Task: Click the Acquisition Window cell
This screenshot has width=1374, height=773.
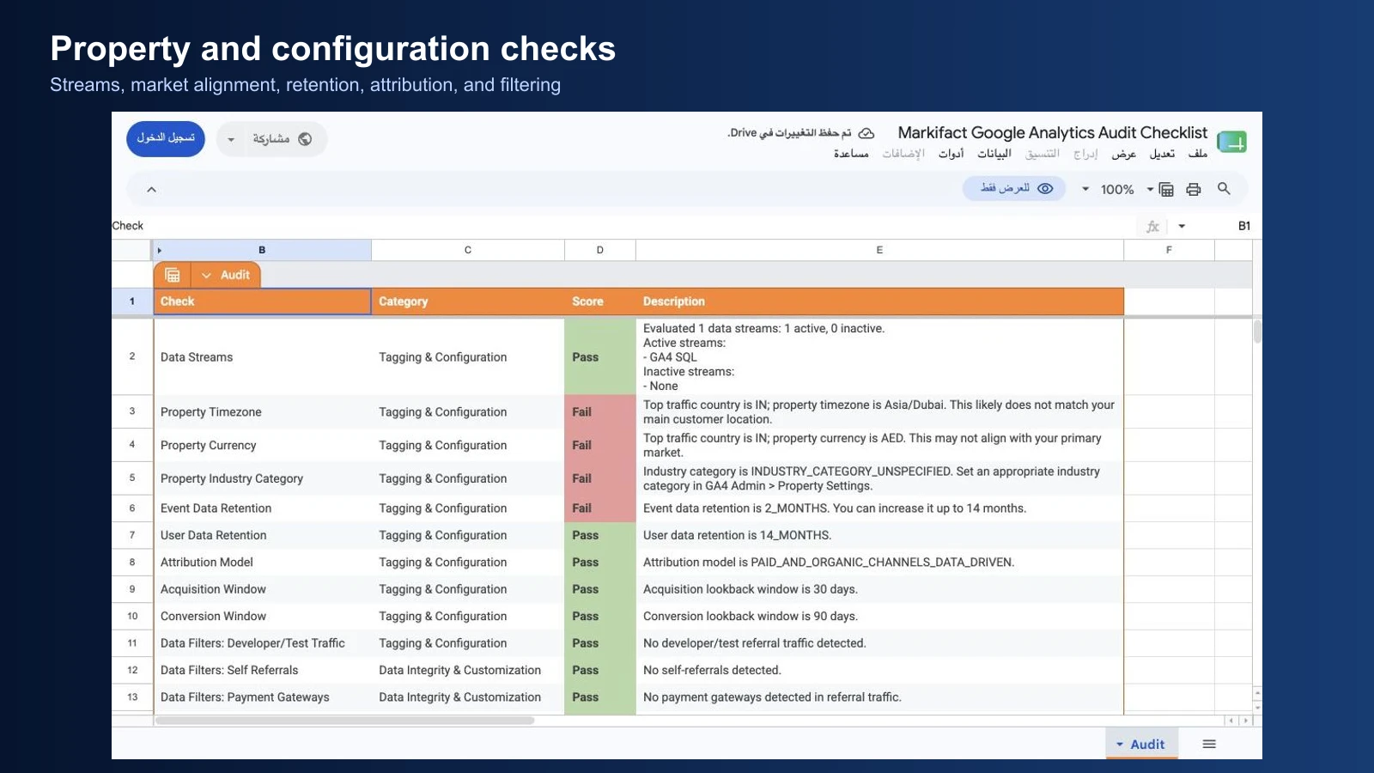Action: [x=262, y=589]
